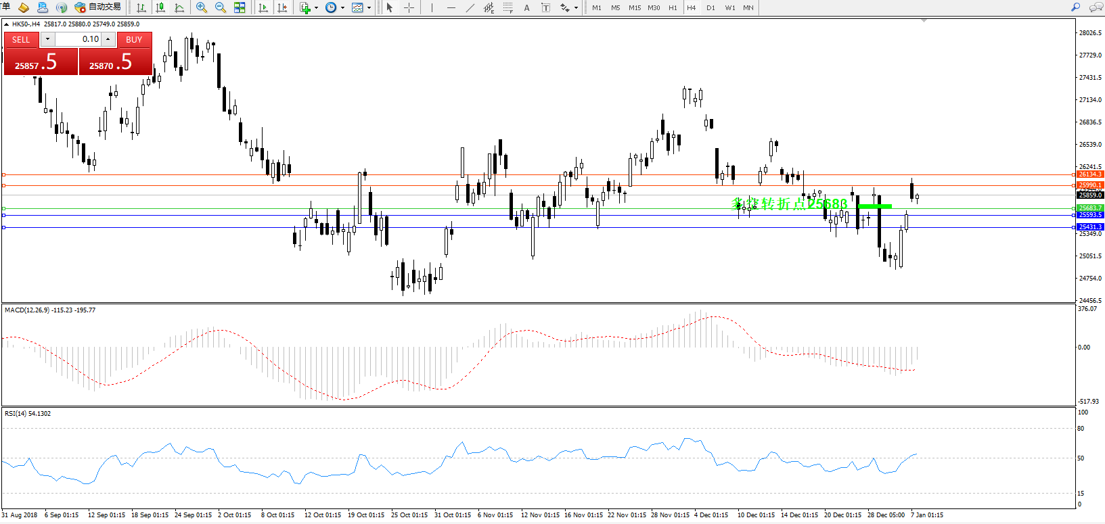Image resolution: width=1105 pixels, height=524 pixels.
Task: Expand the periodicity clock dropdown
Action: click(x=342, y=8)
